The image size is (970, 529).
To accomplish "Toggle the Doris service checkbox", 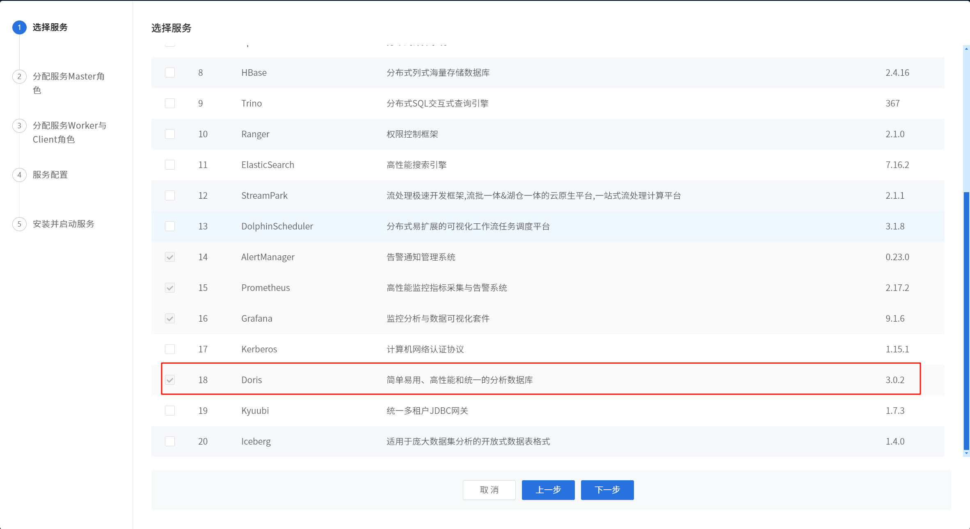I will (x=171, y=380).
